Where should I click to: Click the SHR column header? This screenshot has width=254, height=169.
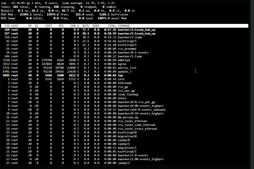(73, 26)
